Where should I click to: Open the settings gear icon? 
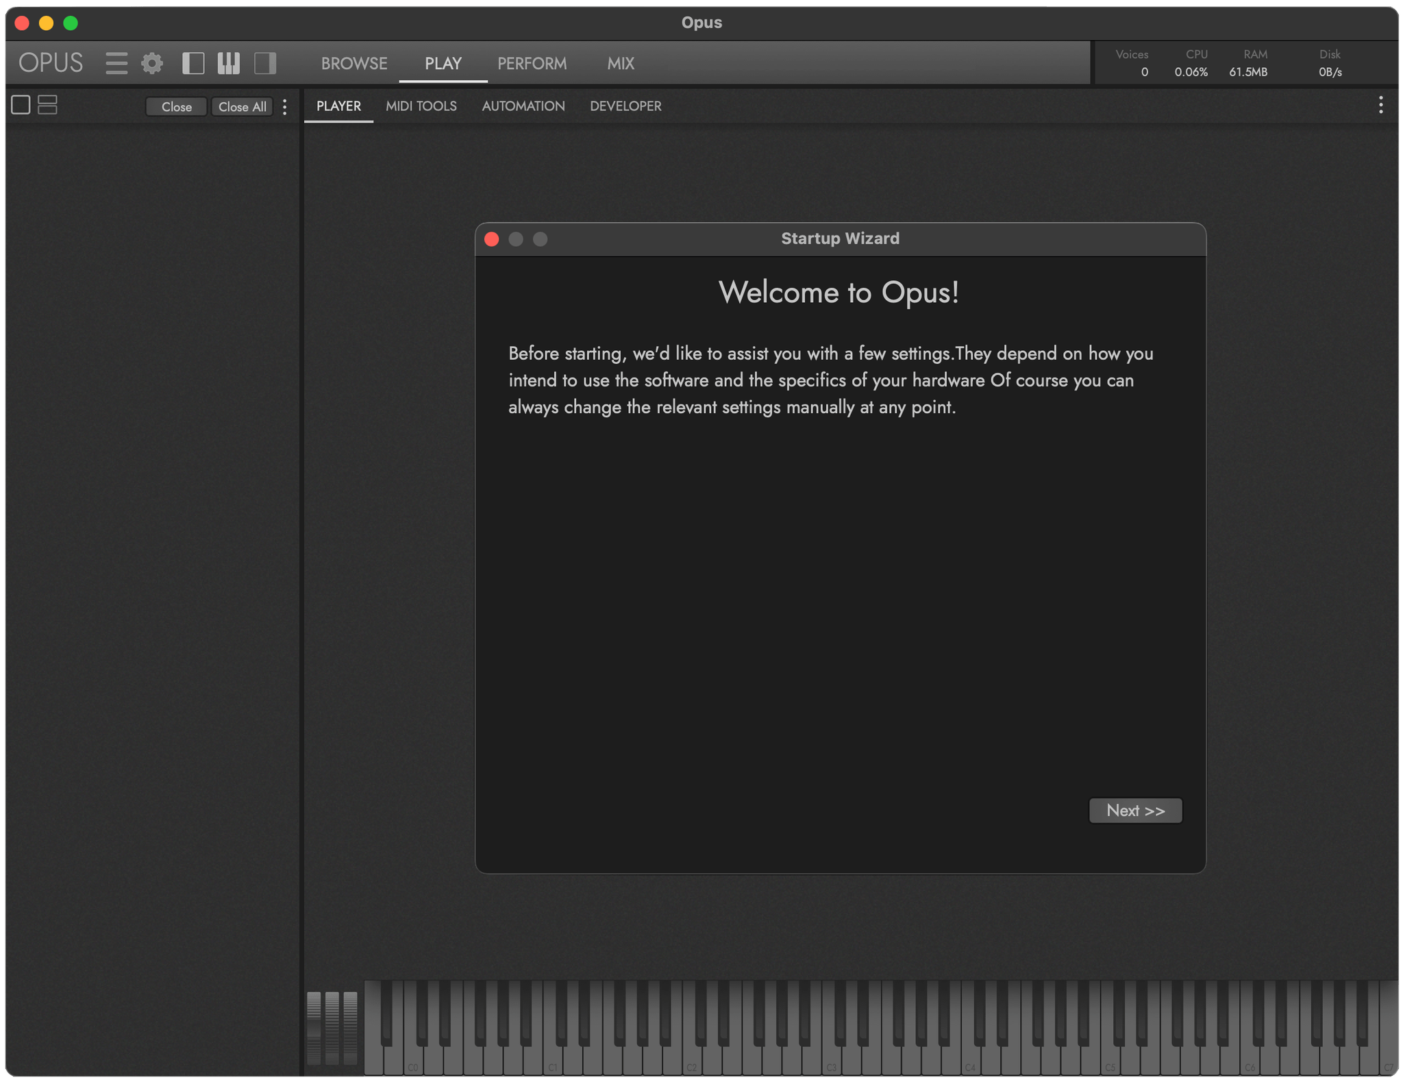pos(152,63)
